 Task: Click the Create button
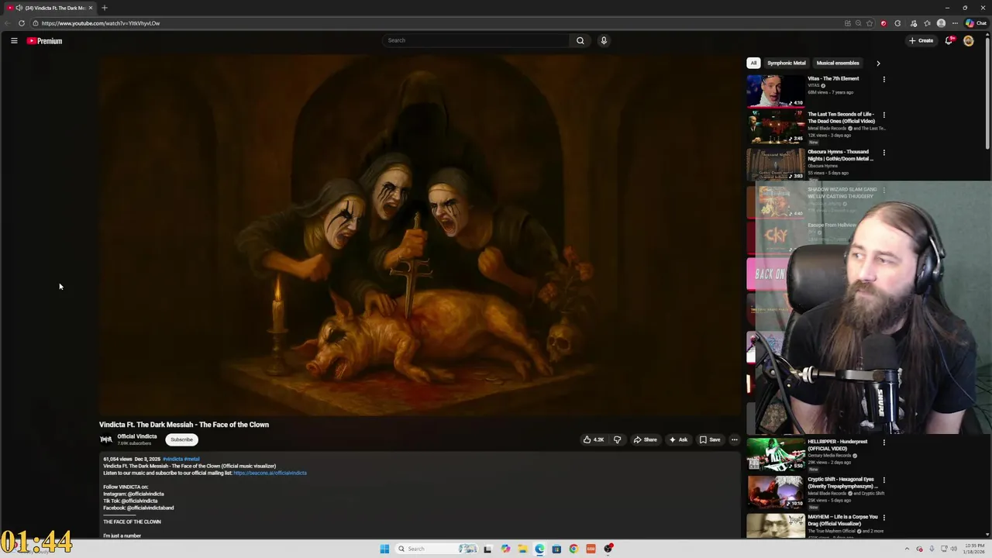(x=921, y=40)
